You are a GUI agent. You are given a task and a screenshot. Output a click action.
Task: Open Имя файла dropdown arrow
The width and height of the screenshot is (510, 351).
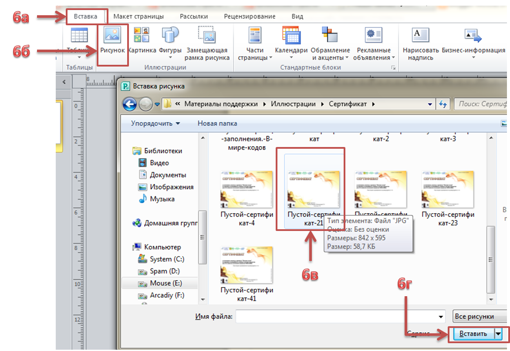tap(441, 317)
